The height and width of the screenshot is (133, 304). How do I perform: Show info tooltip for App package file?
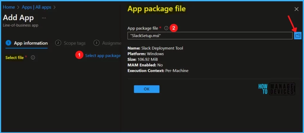pos(166,28)
